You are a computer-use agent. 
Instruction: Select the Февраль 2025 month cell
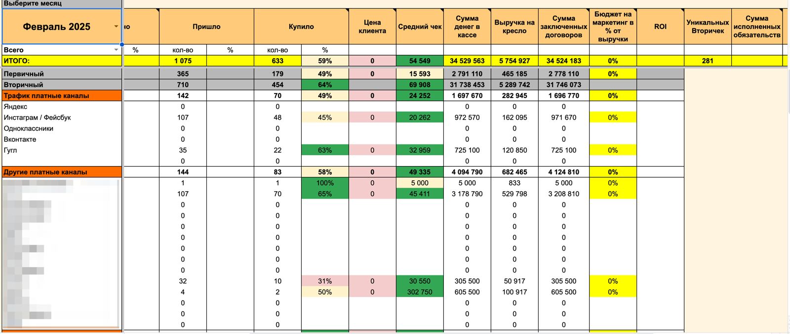56,27
